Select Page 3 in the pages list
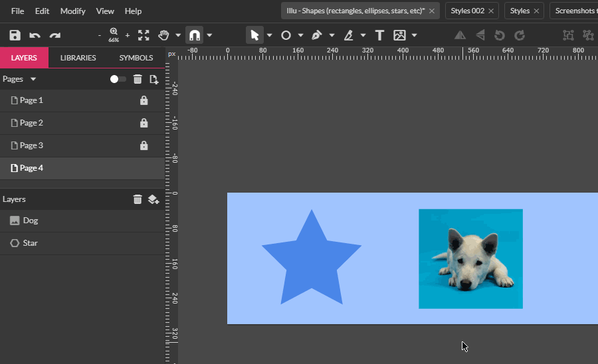Viewport: 598px width, 364px height. [82, 145]
